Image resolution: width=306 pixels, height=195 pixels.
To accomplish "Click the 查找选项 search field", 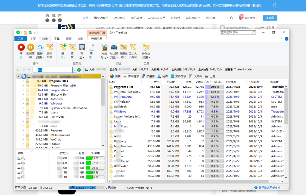I will [x=238, y=32].
